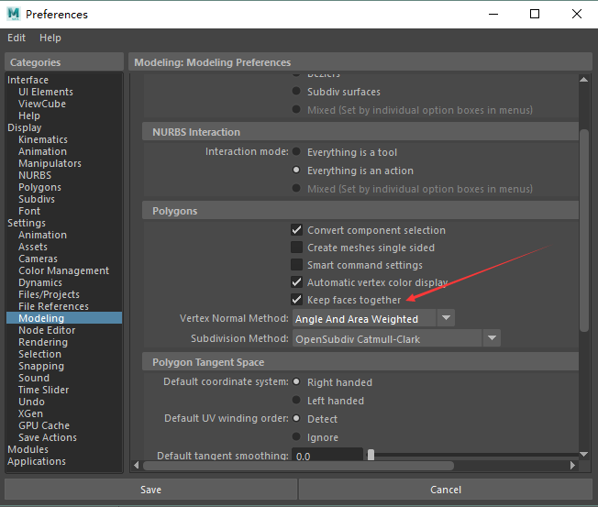Select Node Editor category

pyautogui.click(x=47, y=330)
